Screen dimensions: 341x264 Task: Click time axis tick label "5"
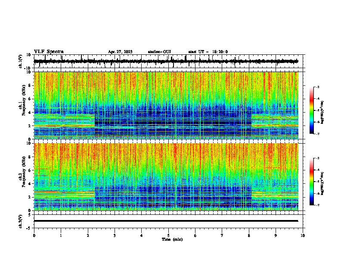click(x=168, y=236)
